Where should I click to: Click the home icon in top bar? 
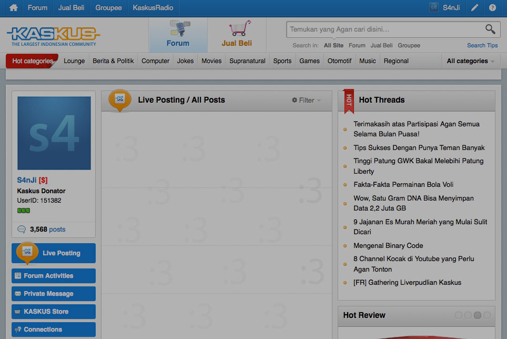14,8
